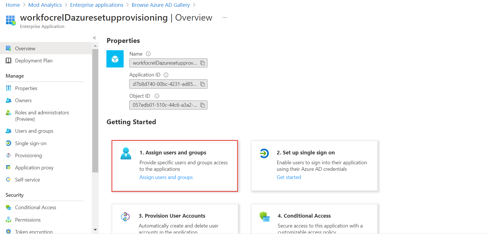The height and width of the screenshot is (234, 488).
Task: Click the Single sign-on arrow icon in sidebar
Action: coord(8,143)
